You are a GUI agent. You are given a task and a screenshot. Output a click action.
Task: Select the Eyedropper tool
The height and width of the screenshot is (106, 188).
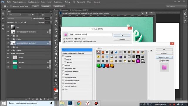point(56,32)
